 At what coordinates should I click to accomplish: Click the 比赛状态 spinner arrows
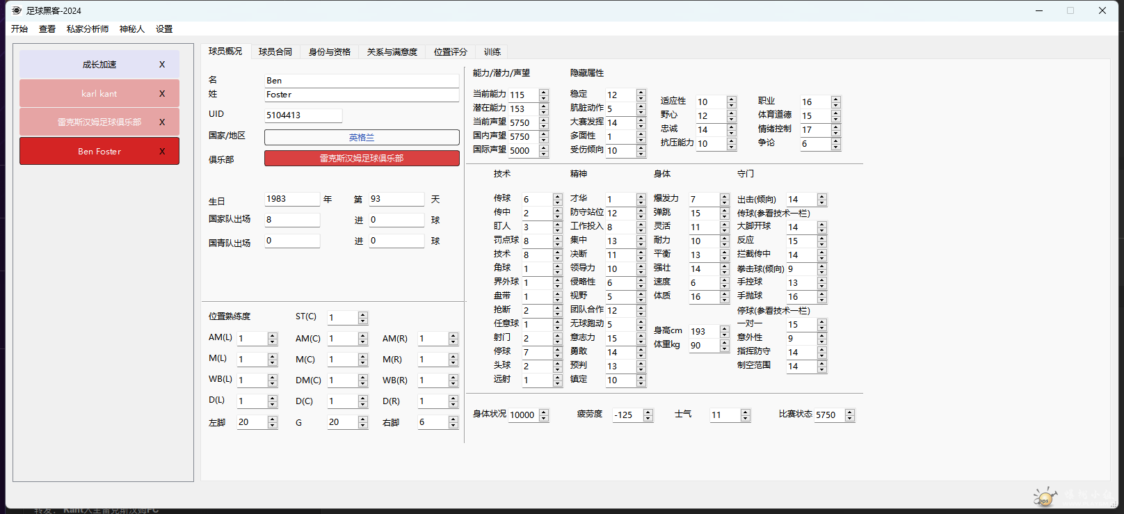[x=850, y=415]
